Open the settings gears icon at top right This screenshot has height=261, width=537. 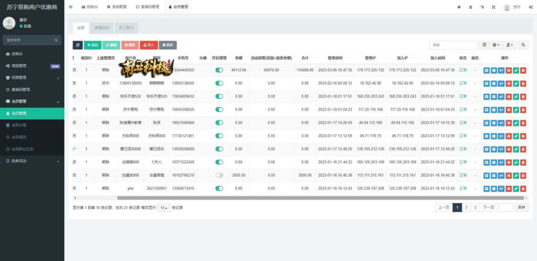point(531,7)
